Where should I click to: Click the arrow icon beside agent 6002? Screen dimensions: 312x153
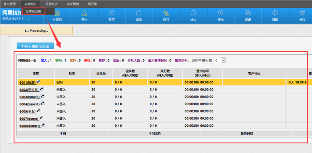[x=42, y=89]
